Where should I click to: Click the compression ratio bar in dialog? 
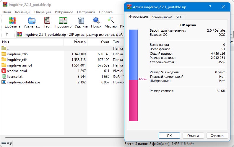click(x=133, y=75)
